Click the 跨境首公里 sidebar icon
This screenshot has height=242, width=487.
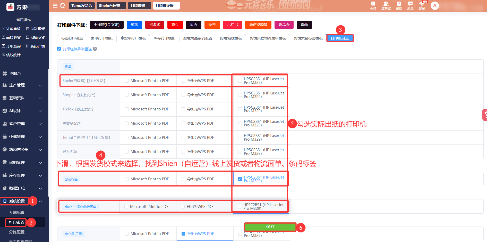coord(5,149)
